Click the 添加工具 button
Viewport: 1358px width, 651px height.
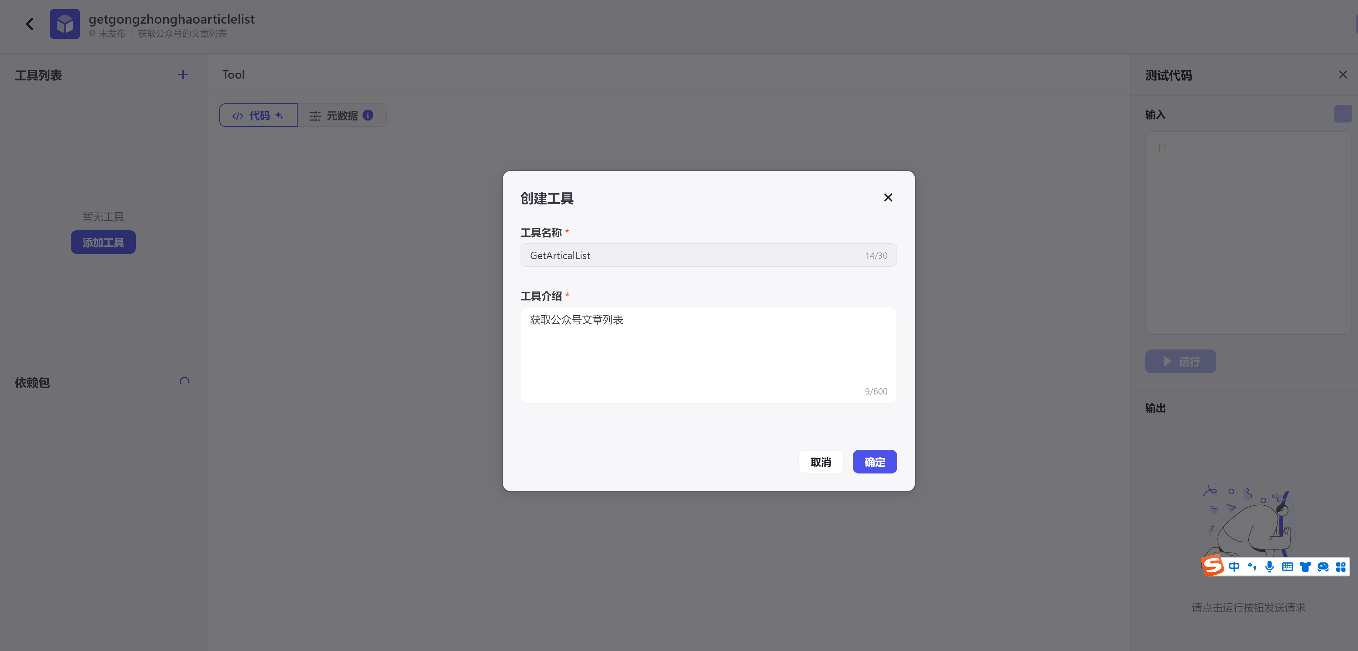103,242
